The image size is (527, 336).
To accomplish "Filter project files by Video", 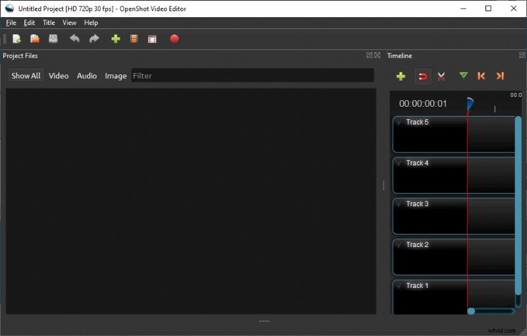I will click(x=59, y=76).
